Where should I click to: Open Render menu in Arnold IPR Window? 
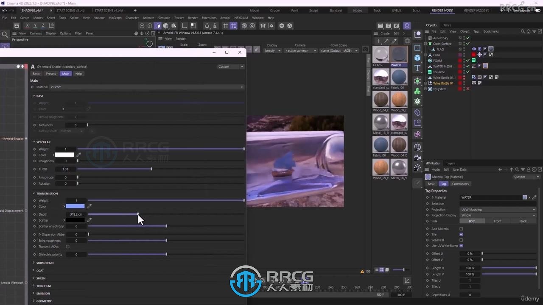181,39
